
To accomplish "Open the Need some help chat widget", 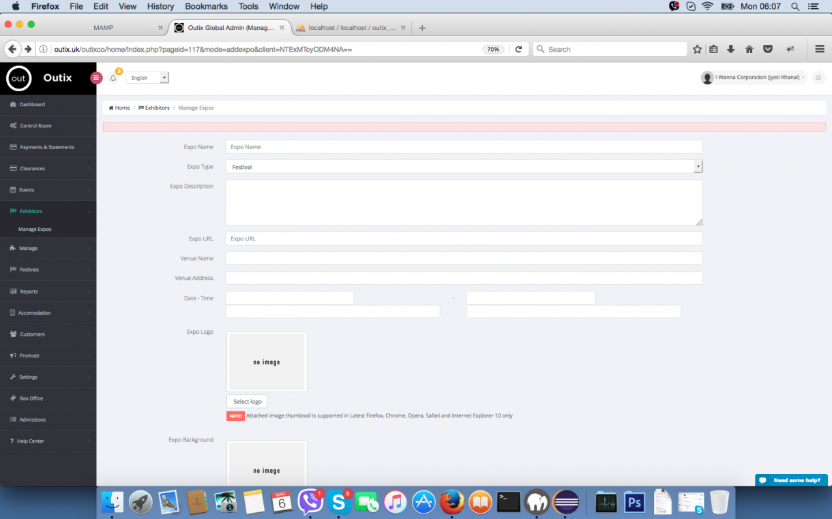I will 791,480.
